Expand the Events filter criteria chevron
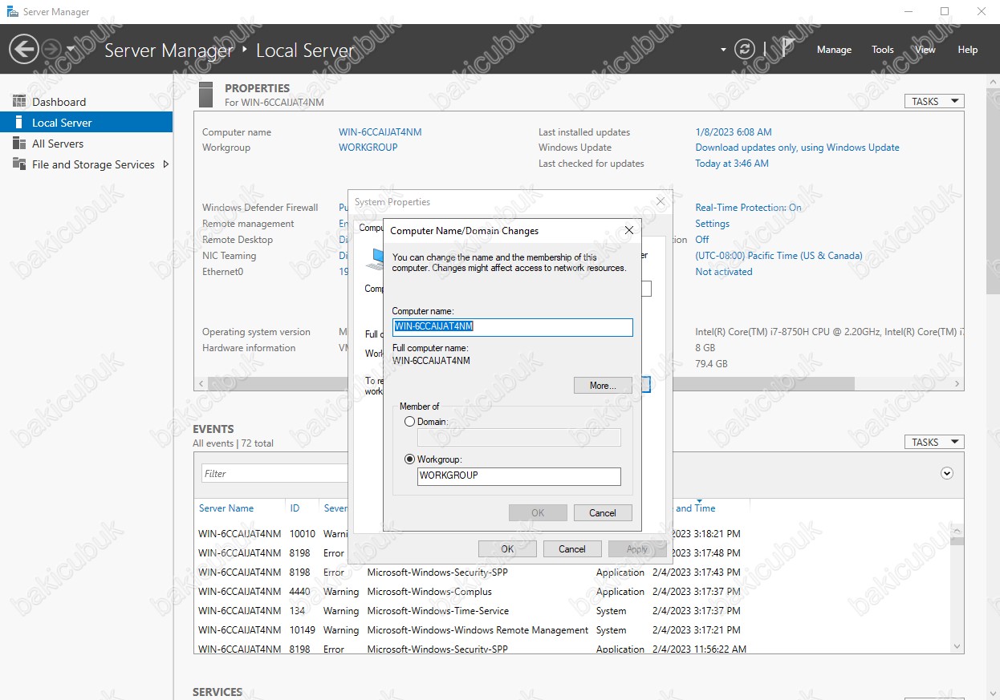This screenshot has height=700, width=1000. pyautogui.click(x=947, y=473)
